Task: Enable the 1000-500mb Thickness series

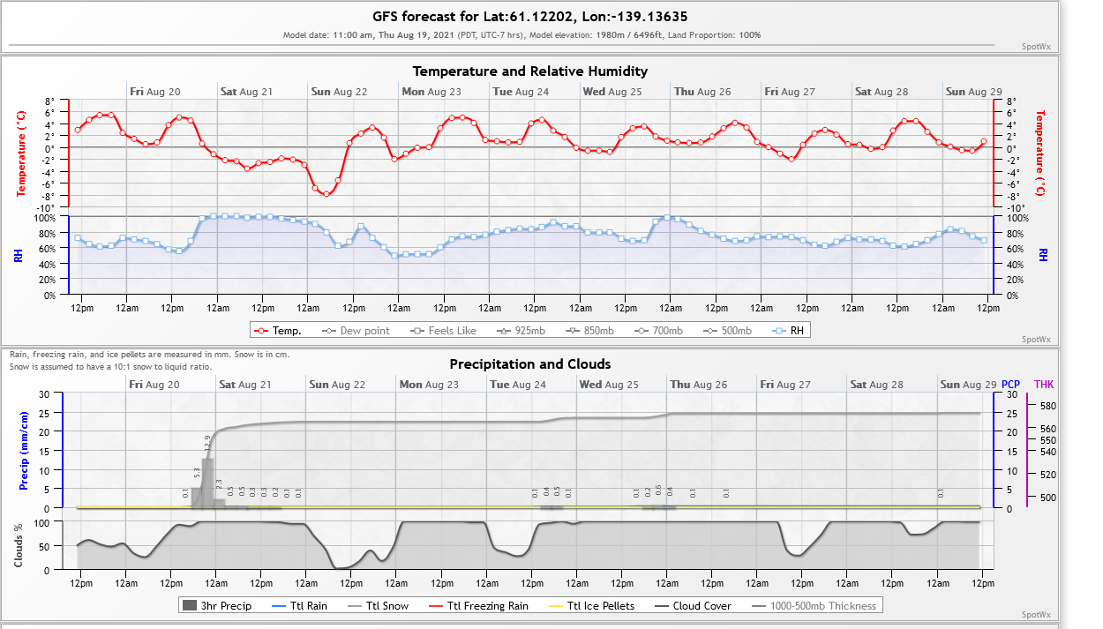Action: [814, 606]
